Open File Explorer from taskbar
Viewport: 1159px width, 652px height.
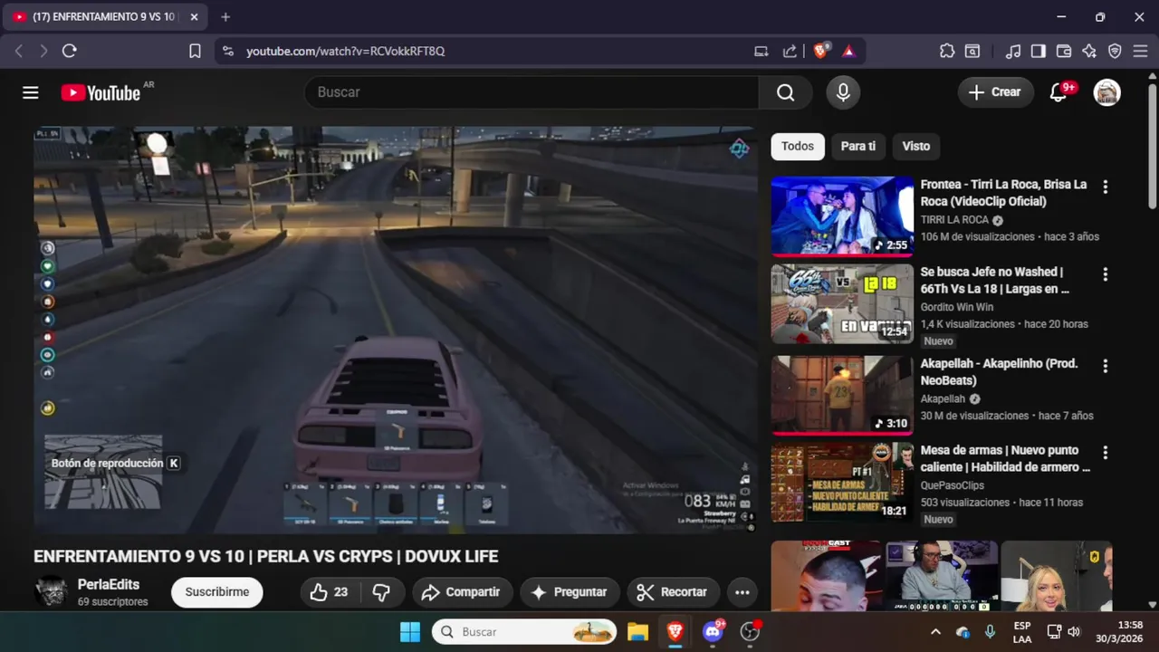637,631
